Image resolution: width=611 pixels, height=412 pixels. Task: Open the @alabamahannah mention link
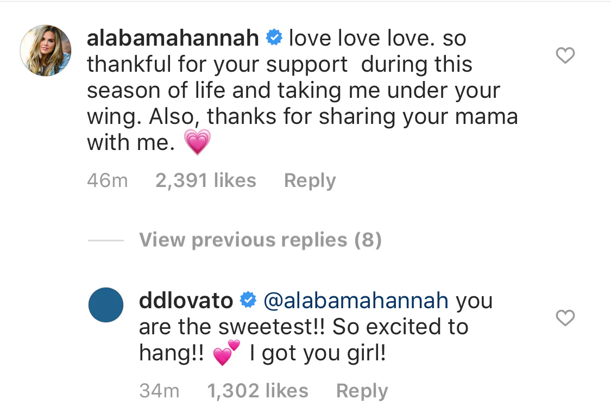tap(356, 301)
